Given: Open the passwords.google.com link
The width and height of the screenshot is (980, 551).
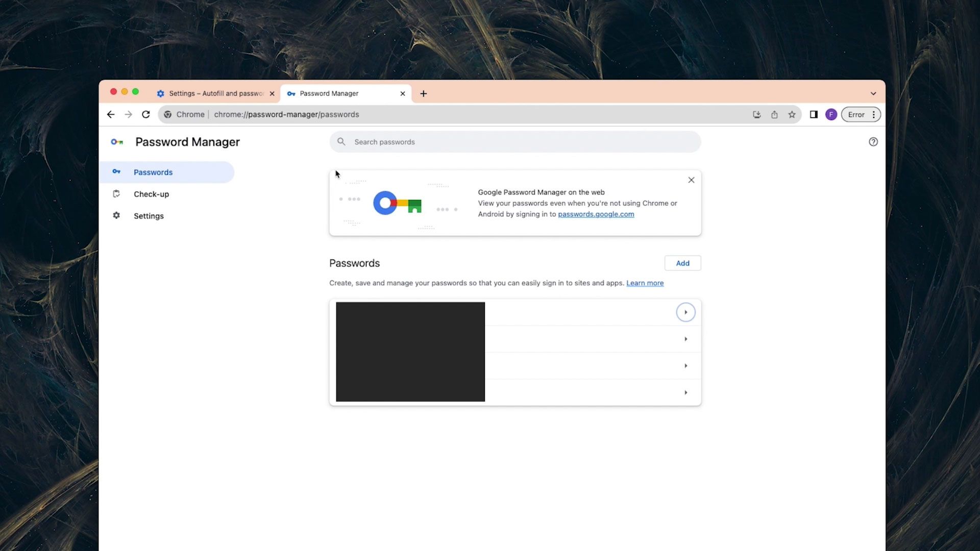Looking at the screenshot, I should click(596, 214).
